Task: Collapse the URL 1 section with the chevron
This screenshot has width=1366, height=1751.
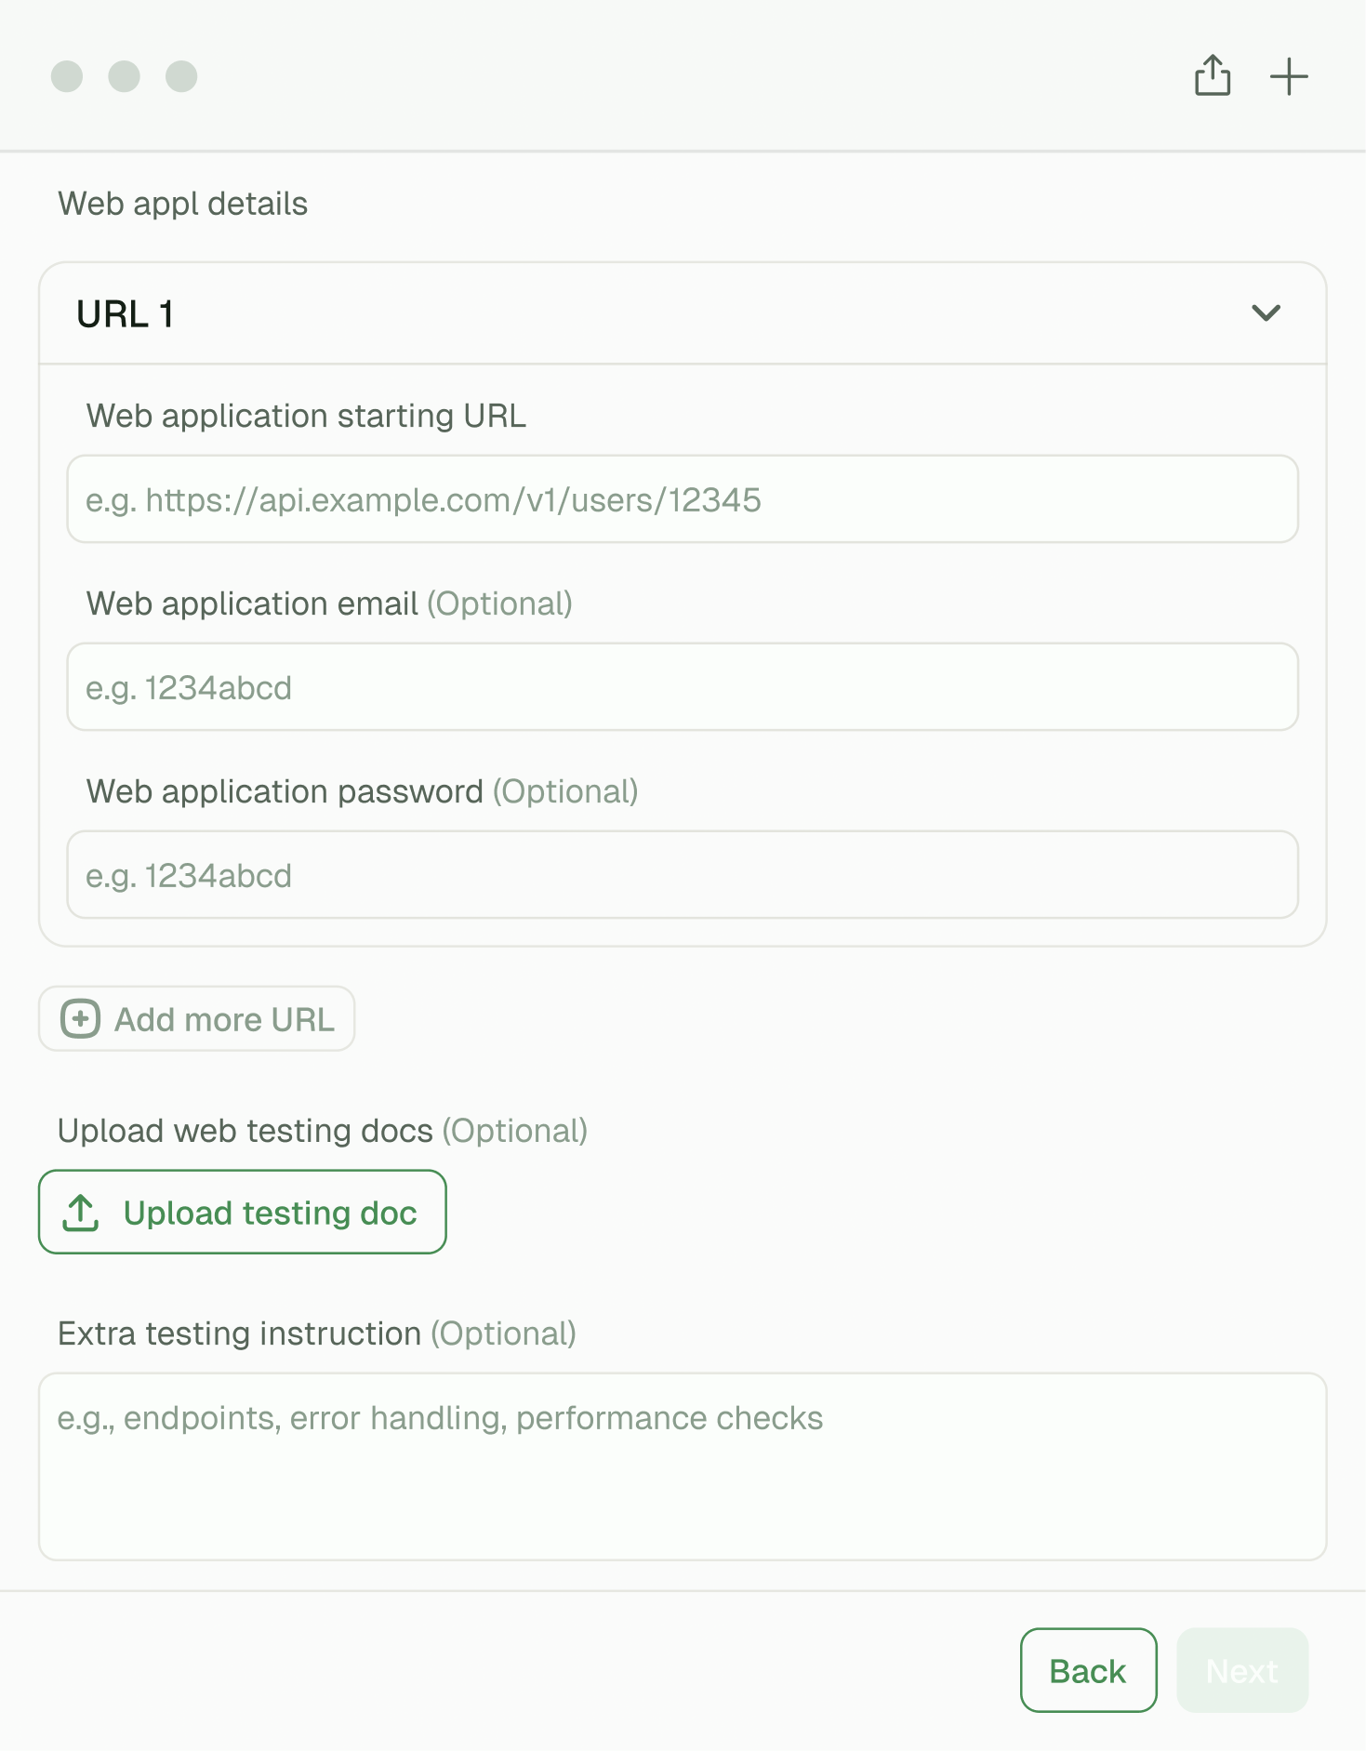Action: [x=1267, y=313]
